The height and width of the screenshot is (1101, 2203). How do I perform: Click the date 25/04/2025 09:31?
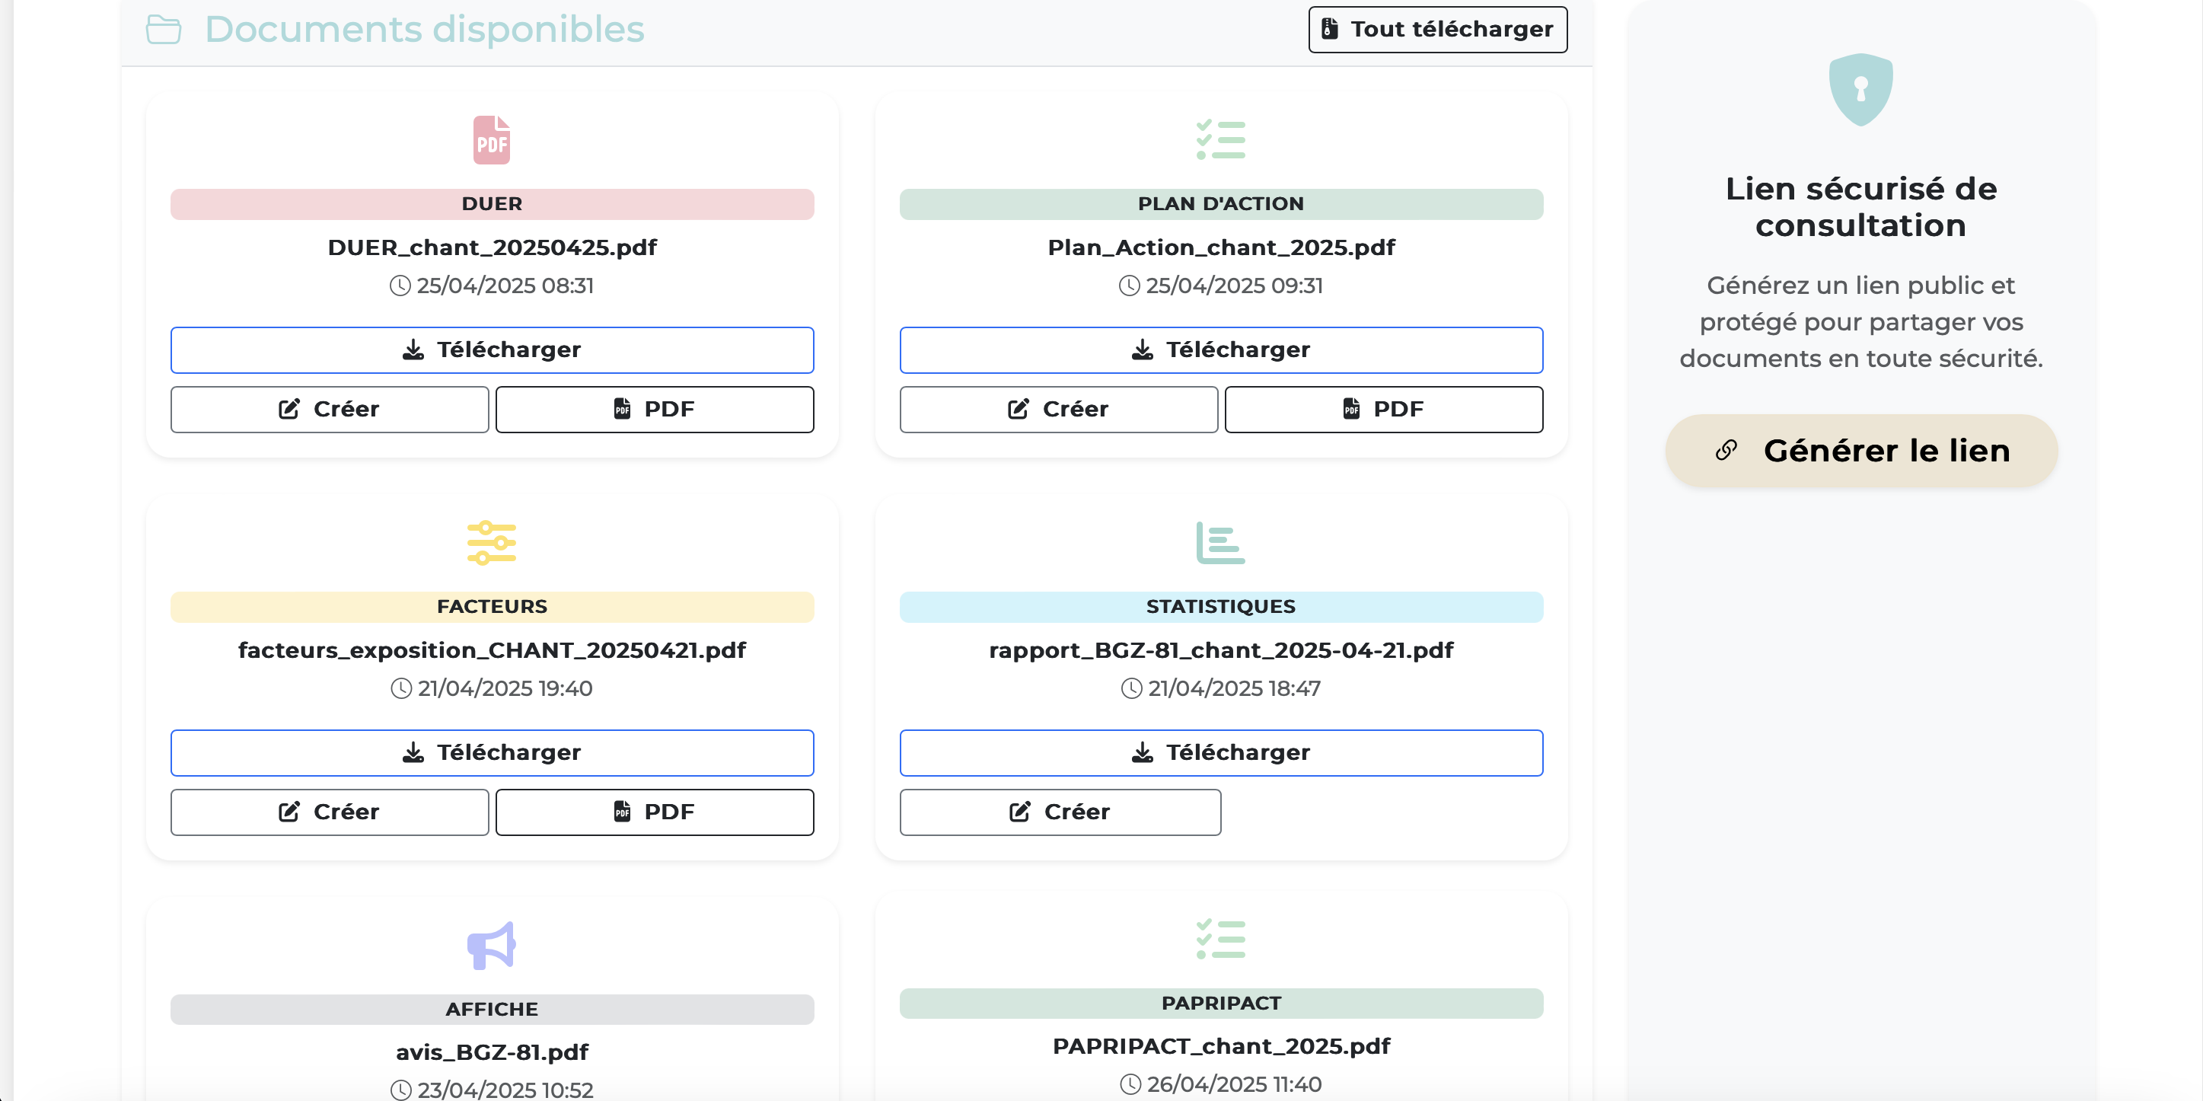pyautogui.click(x=1234, y=286)
